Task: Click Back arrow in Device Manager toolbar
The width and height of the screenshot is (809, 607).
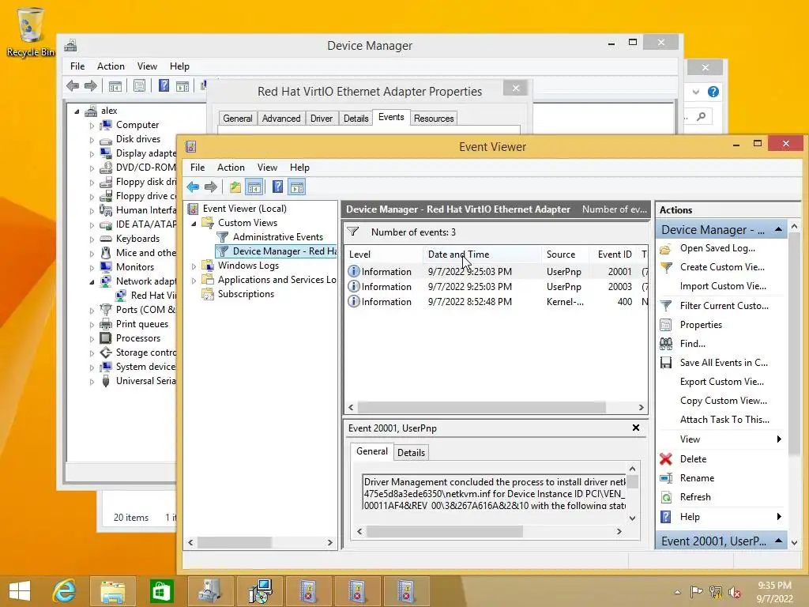Action: pos(73,85)
